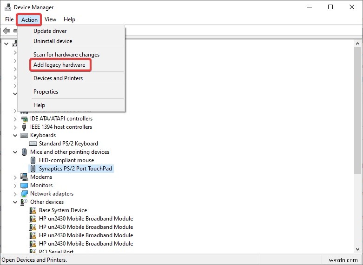363x265 pixels.
Task: Maximize the Device Manager window
Action: pyautogui.click(x=330, y=7)
